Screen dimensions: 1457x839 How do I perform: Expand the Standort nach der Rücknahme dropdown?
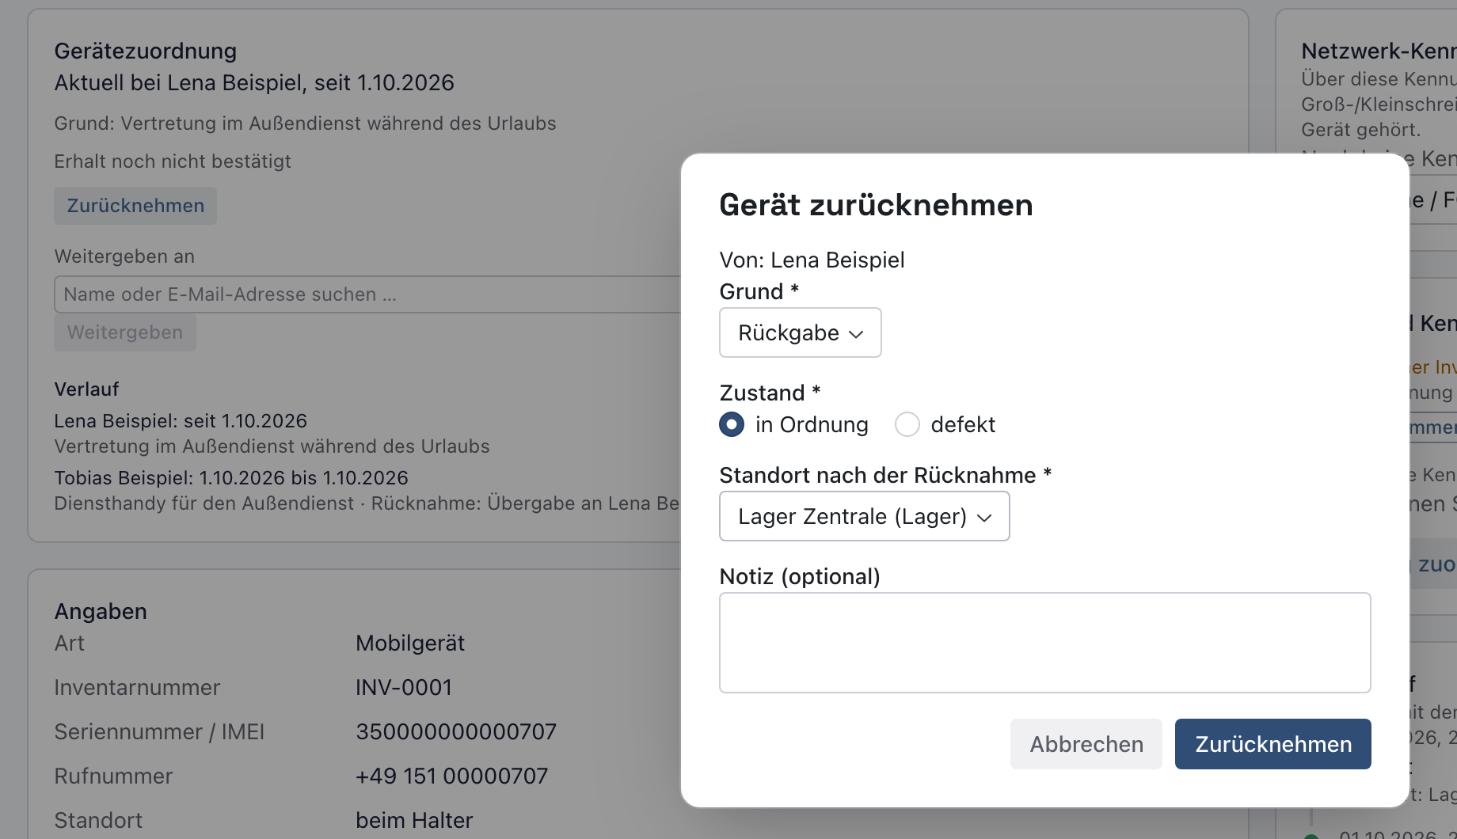(864, 516)
